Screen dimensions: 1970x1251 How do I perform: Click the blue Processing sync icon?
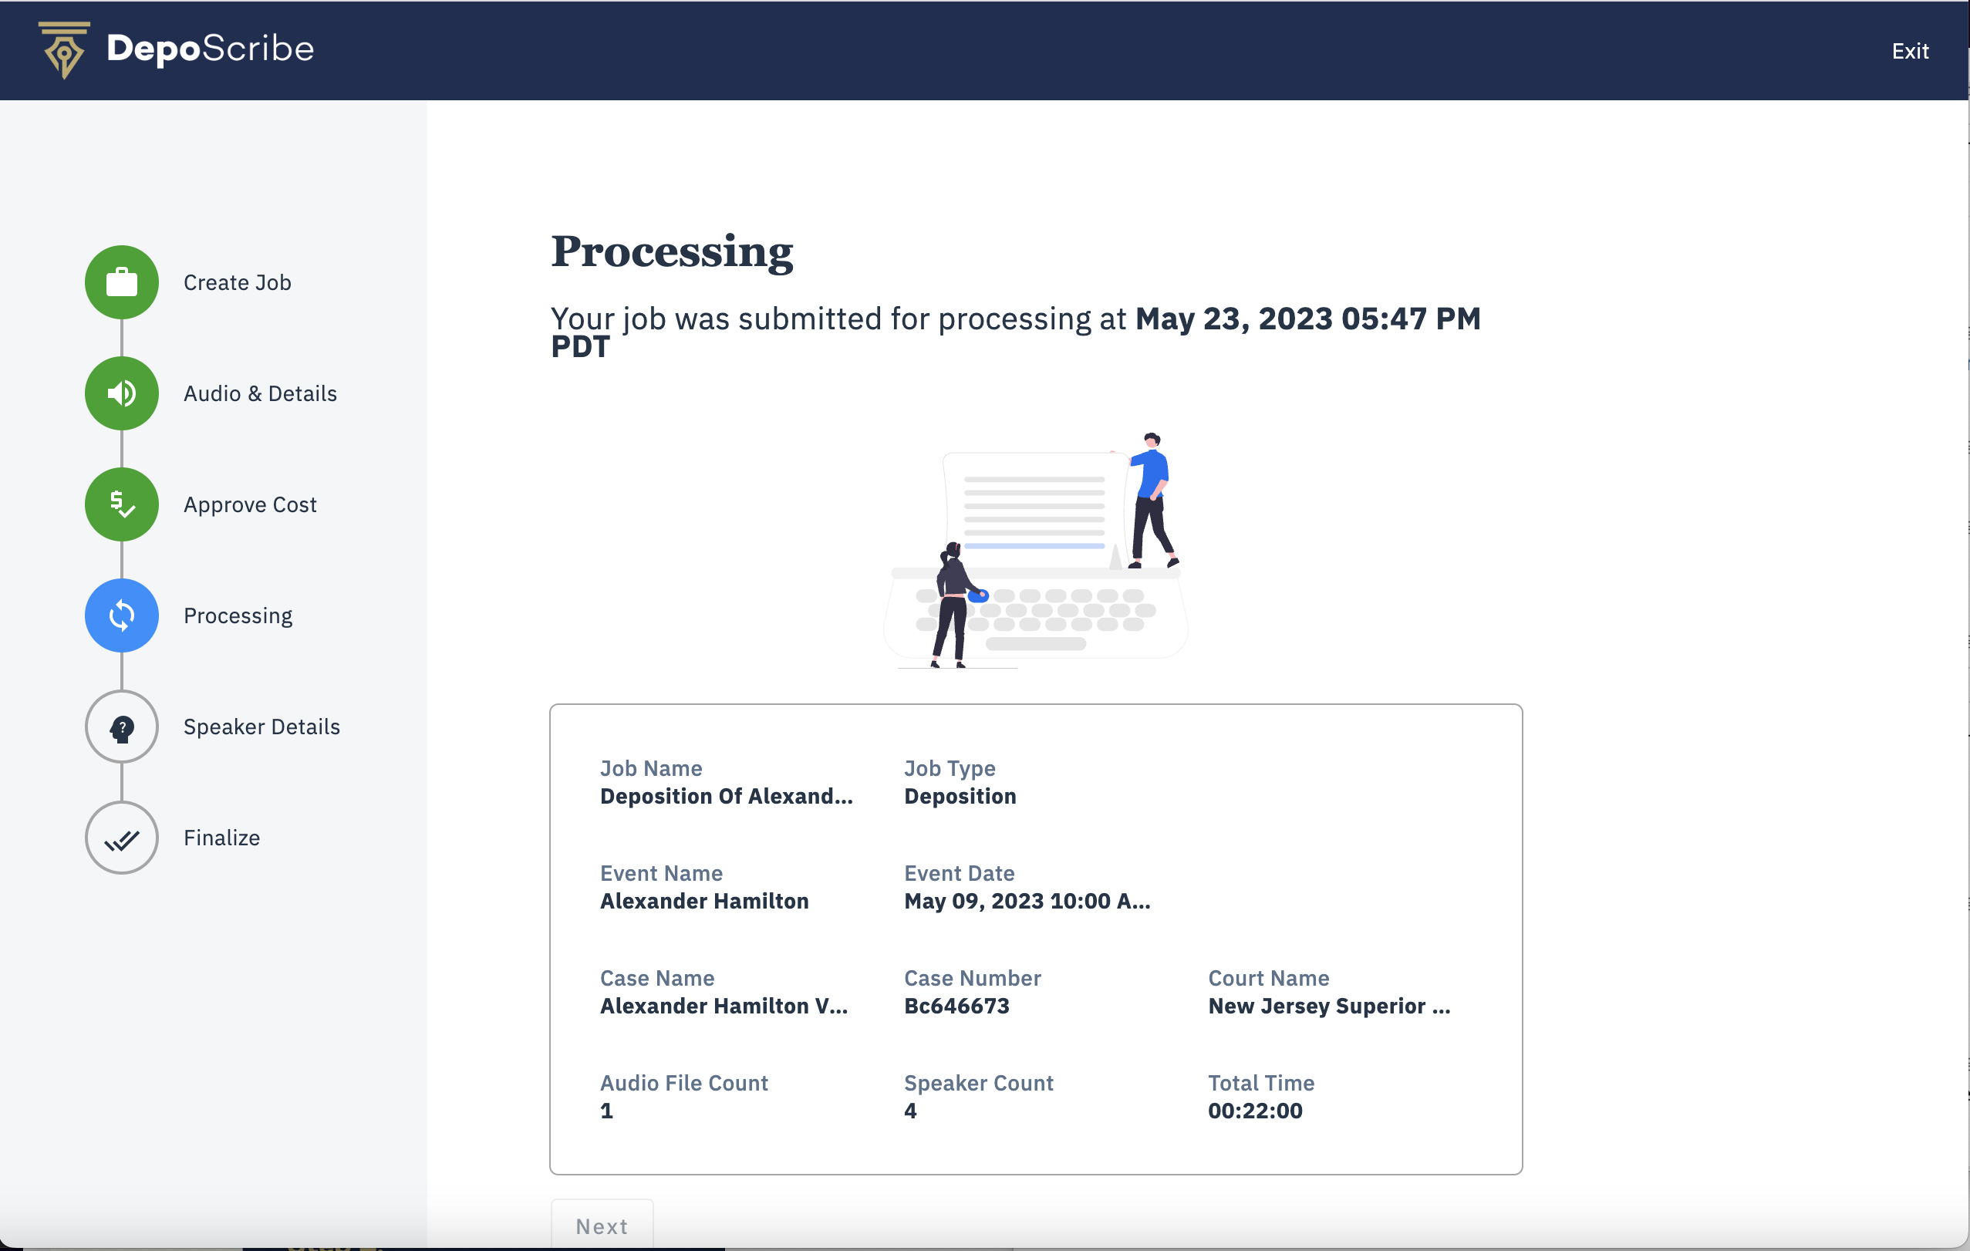point(122,615)
